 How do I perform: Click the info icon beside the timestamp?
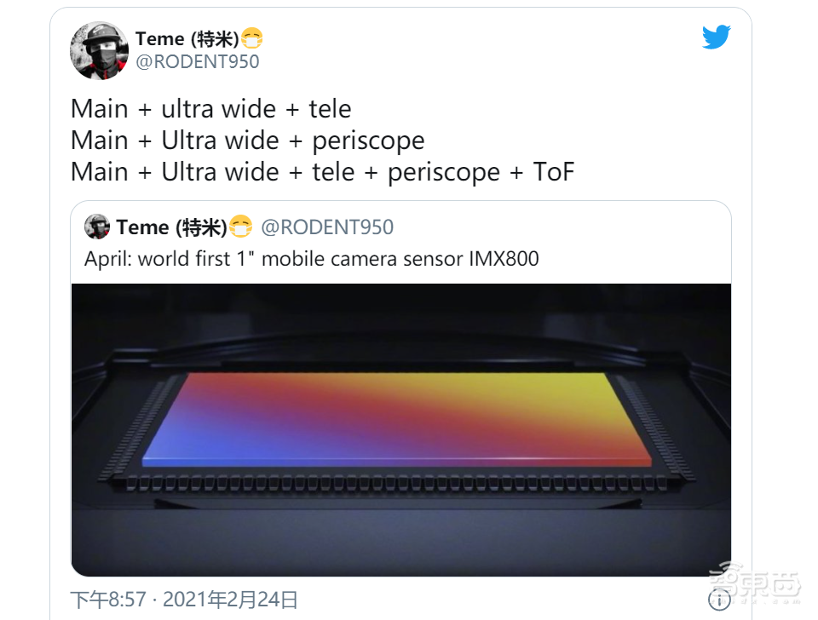[x=719, y=600]
